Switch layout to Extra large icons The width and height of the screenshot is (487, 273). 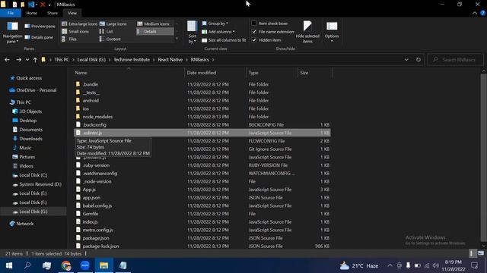[79, 24]
